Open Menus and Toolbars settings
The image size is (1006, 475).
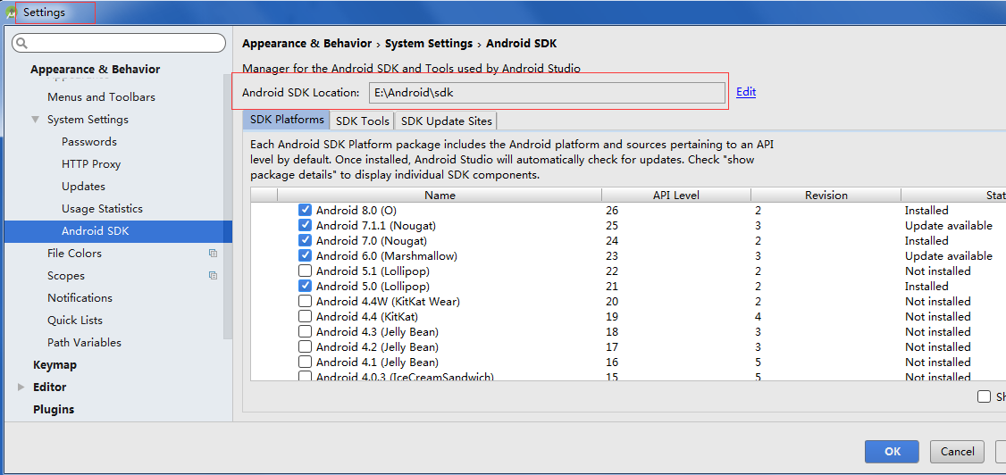101,96
